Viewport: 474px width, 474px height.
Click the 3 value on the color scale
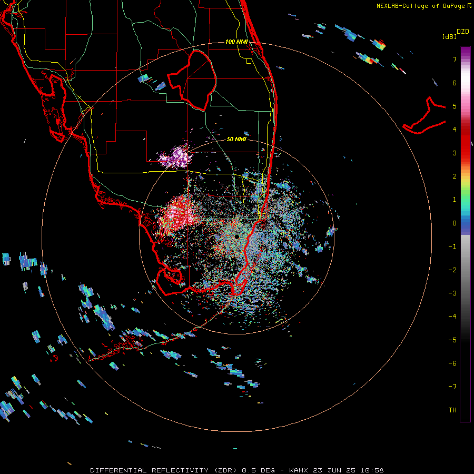(x=455, y=153)
